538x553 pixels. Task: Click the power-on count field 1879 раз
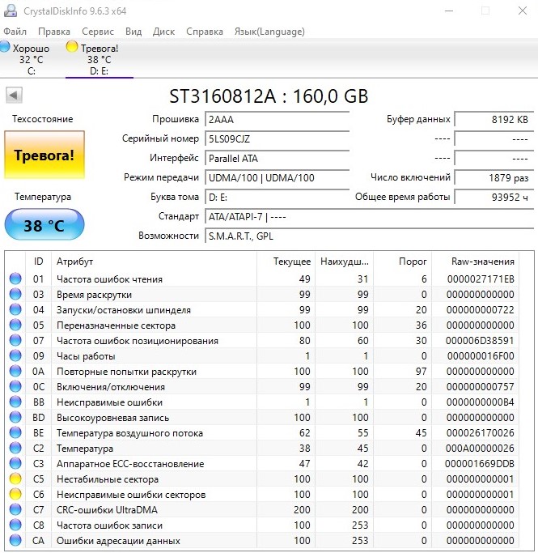pyautogui.click(x=494, y=178)
